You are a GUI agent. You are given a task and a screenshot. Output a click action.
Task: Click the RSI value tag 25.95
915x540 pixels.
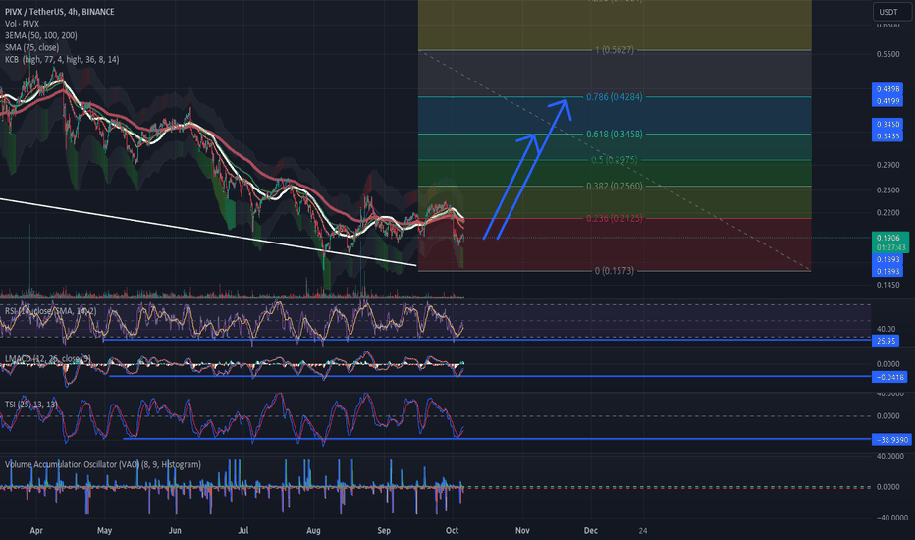[x=886, y=341]
